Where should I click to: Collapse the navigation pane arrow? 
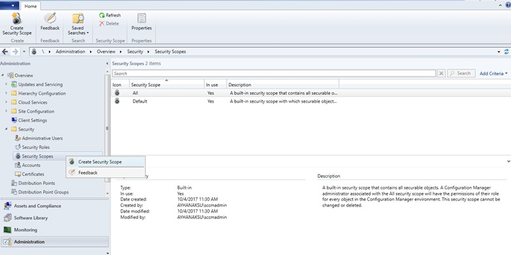[108, 63]
